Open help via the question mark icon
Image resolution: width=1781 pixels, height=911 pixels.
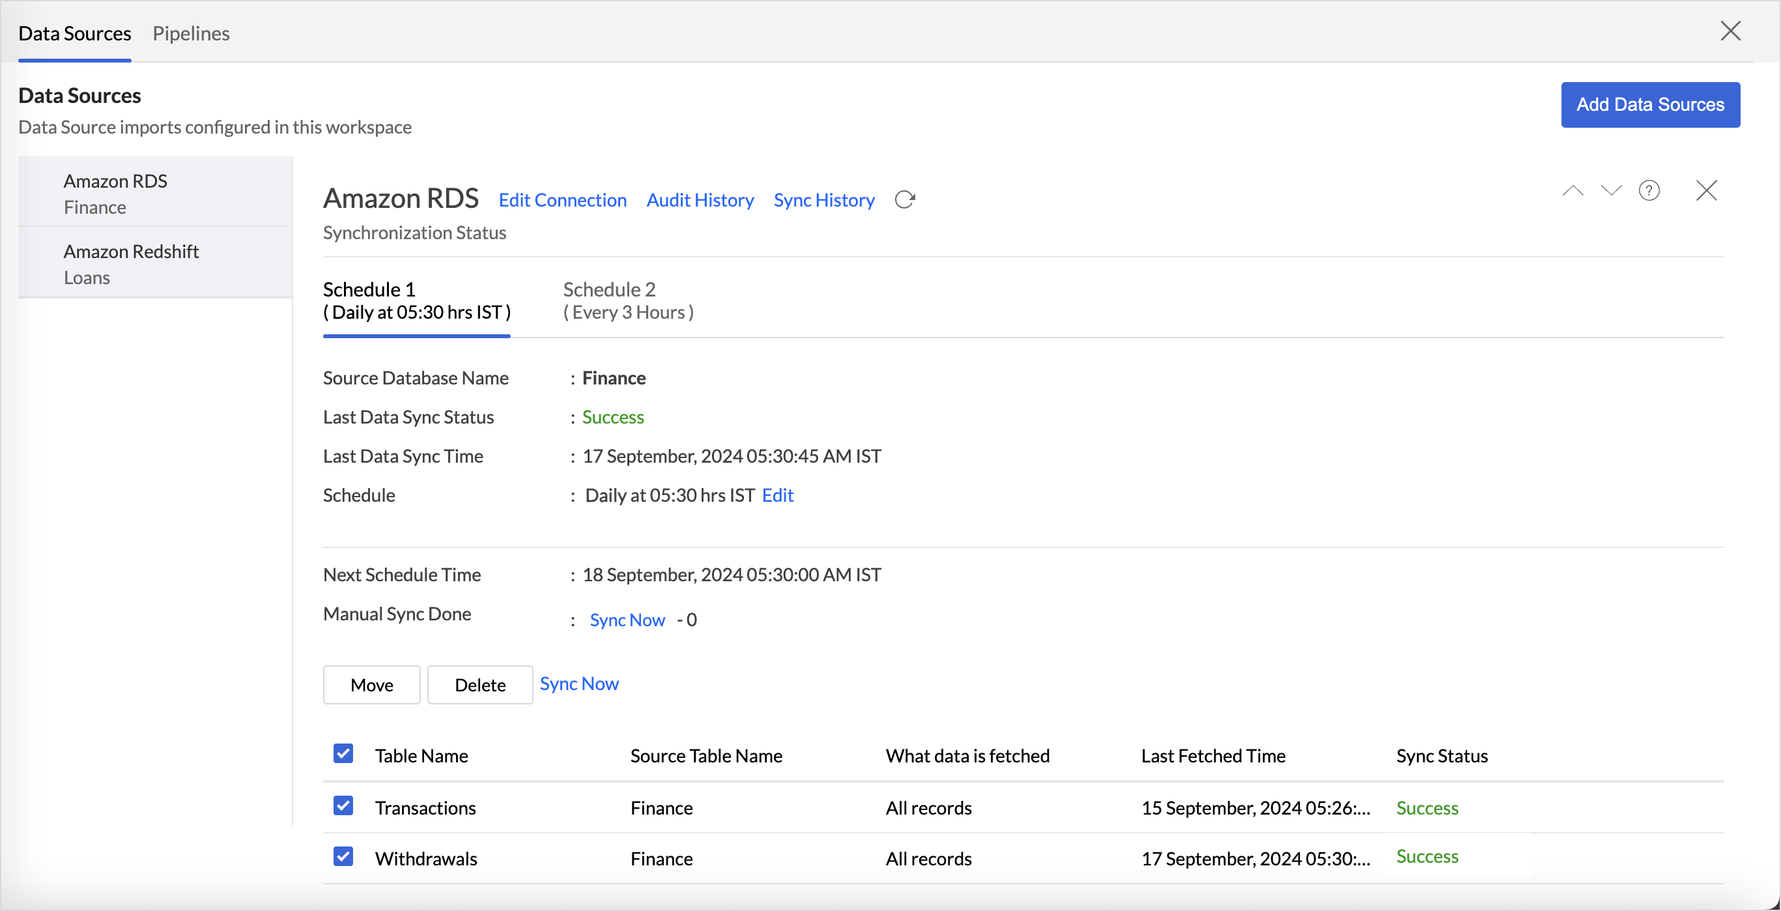1649,191
